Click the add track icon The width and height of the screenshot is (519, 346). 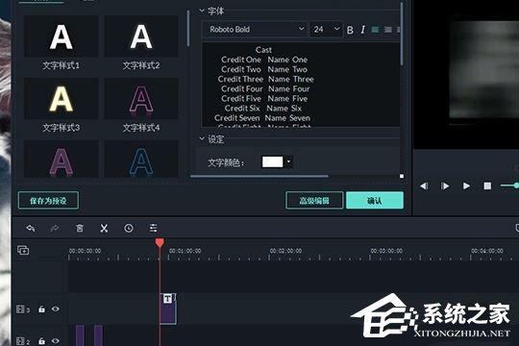[23, 250]
